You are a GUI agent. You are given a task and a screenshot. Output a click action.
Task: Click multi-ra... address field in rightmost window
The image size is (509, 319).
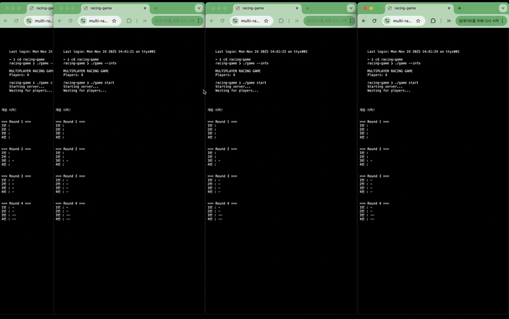pyautogui.click(x=403, y=21)
